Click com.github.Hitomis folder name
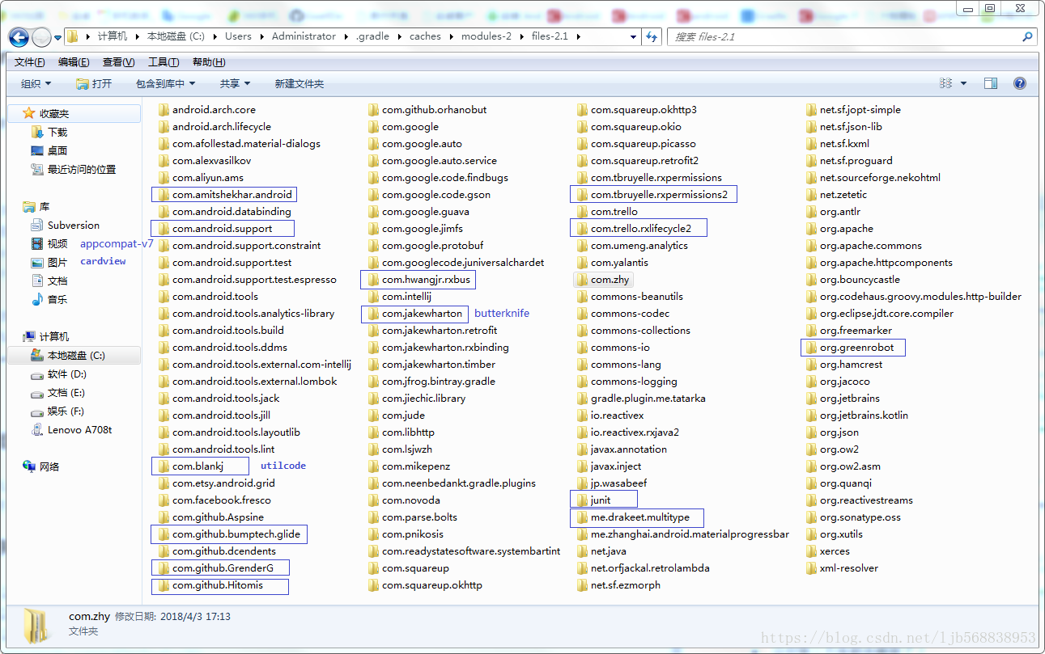The image size is (1045, 654). (218, 585)
